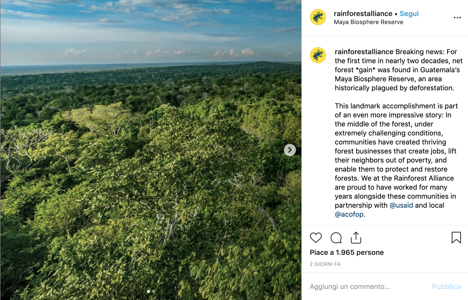Click the Pubblica button
The height and width of the screenshot is (300, 468).
coord(446,286)
